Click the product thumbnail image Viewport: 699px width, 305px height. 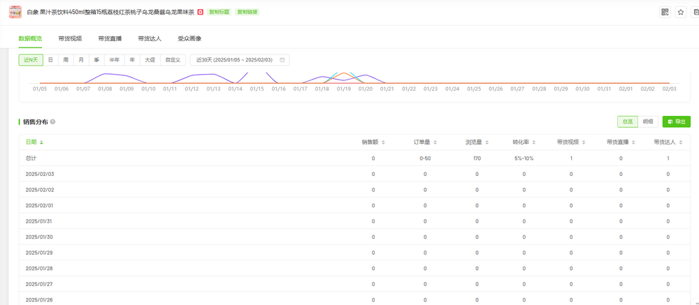click(15, 12)
